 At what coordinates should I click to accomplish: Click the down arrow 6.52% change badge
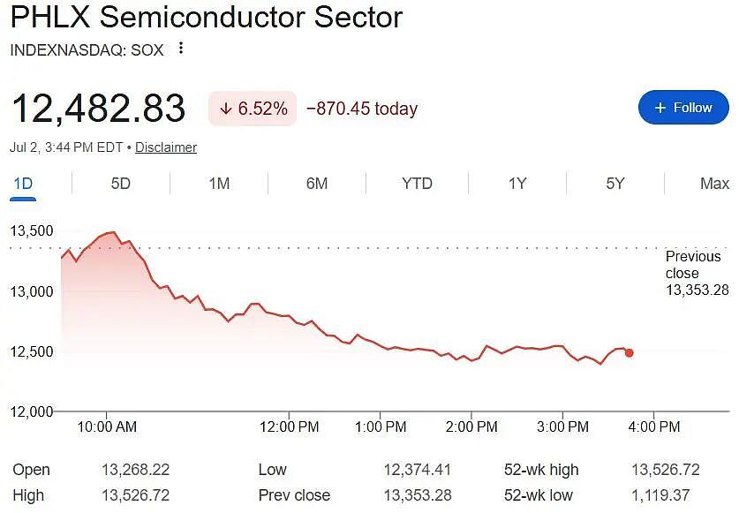253,109
